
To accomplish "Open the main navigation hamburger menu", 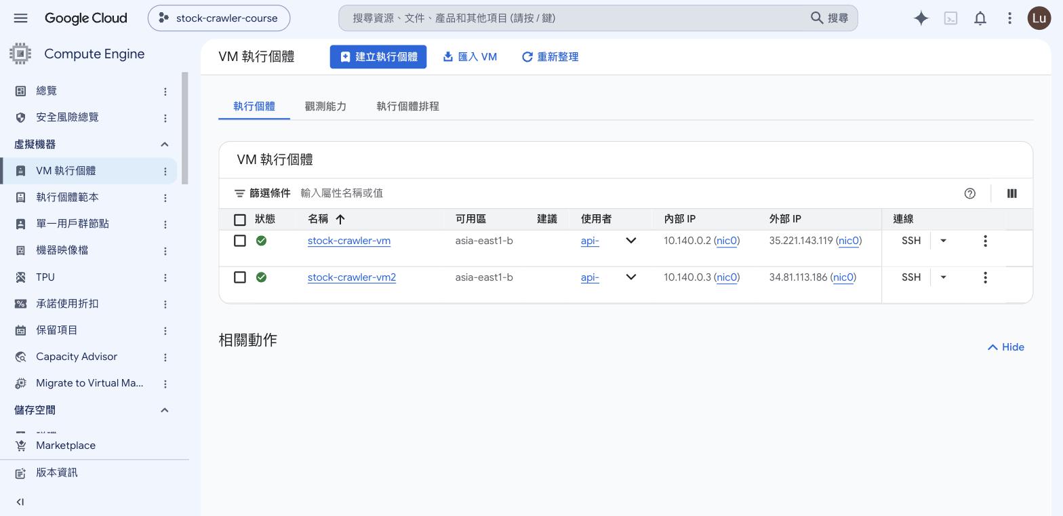I will (20, 18).
